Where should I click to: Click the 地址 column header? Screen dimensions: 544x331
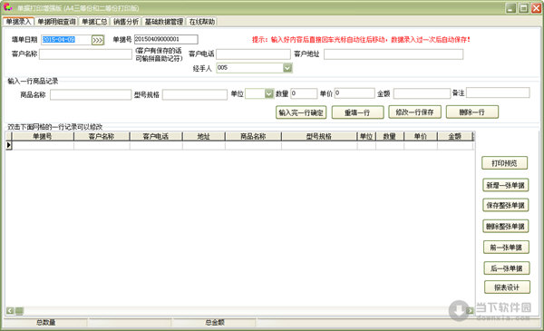coord(204,136)
